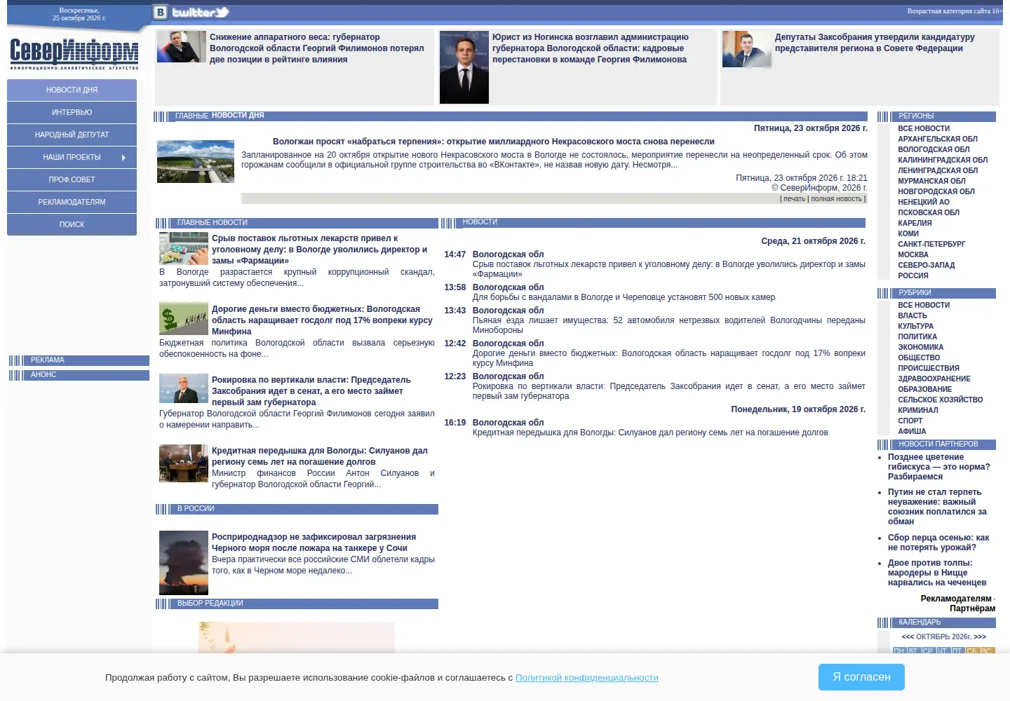Open РЕКЛАМОДАТЕЛЯМ in left menu
This screenshot has height=701, width=1010.
72,202
